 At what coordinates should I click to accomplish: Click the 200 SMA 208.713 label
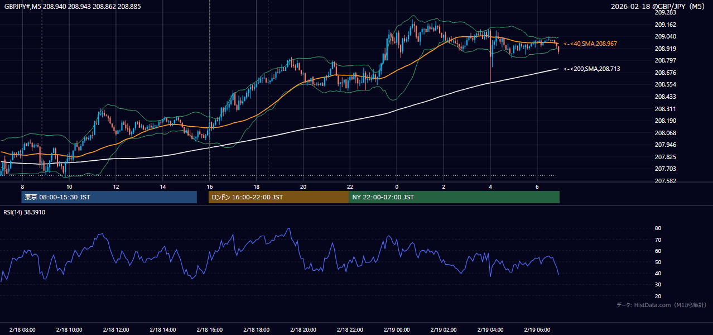coord(592,69)
